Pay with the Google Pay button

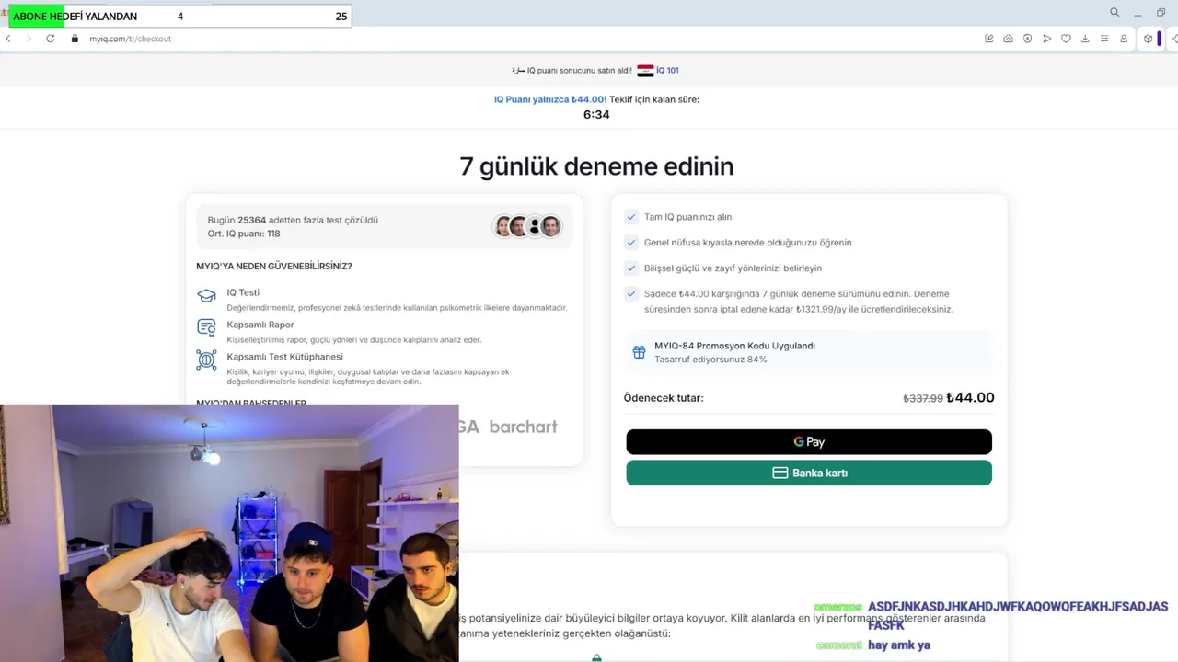pos(809,441)
